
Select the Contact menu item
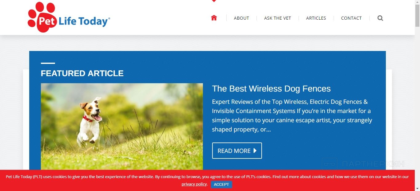(351, 18)
